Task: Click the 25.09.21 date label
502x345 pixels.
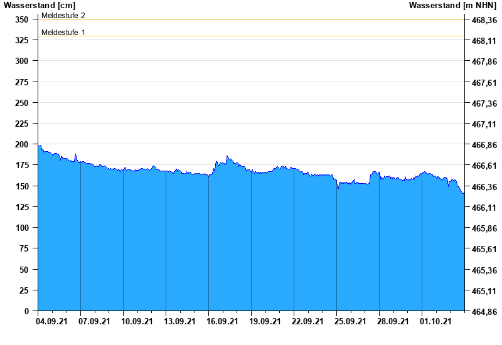Action: (x=350, y=321)
